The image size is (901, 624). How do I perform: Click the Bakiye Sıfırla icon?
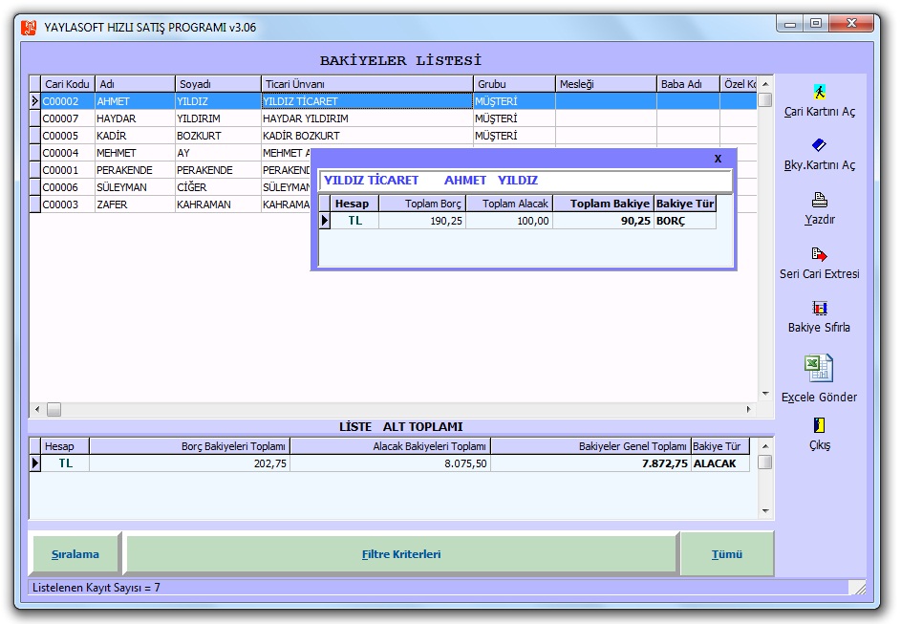820,308
